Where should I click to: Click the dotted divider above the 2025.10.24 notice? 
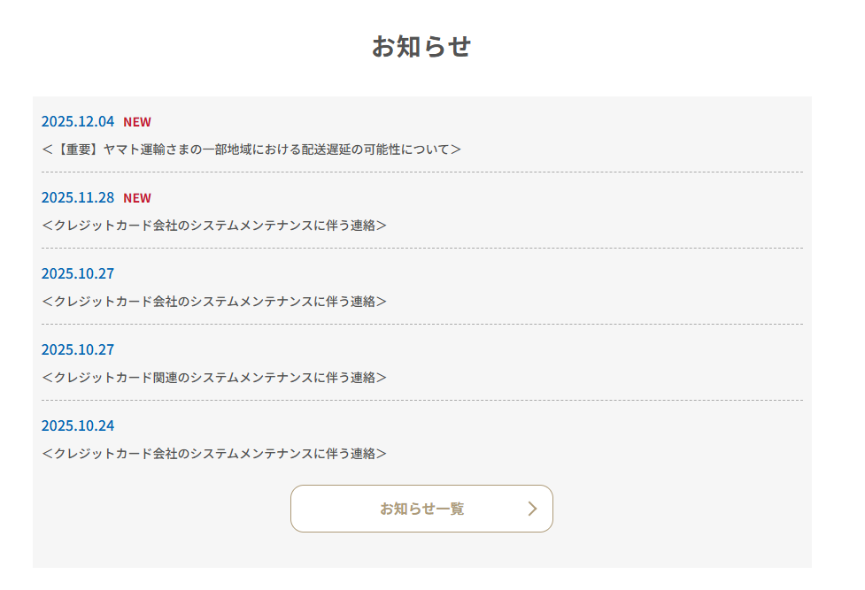pyautogui.click(x=421, y=400)
